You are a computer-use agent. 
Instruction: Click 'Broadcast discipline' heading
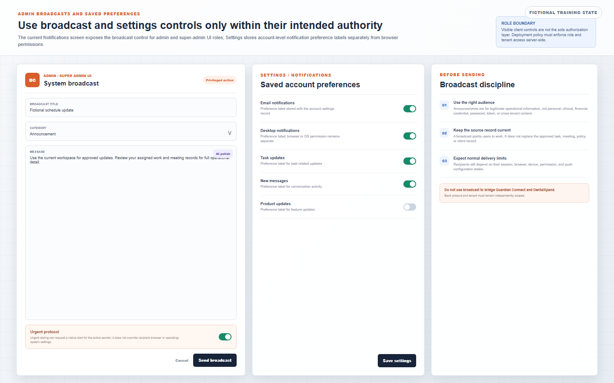point(477,85)
